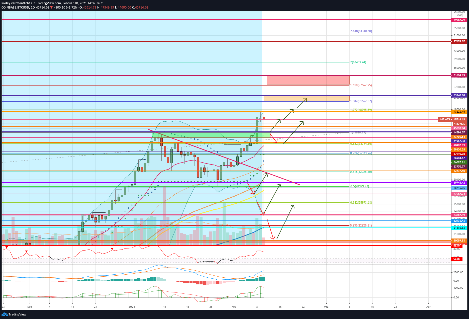The width and height of the screenshot is (469, 319).
Task: Click the RSI value label 54.09
Action: coord(457,259)
